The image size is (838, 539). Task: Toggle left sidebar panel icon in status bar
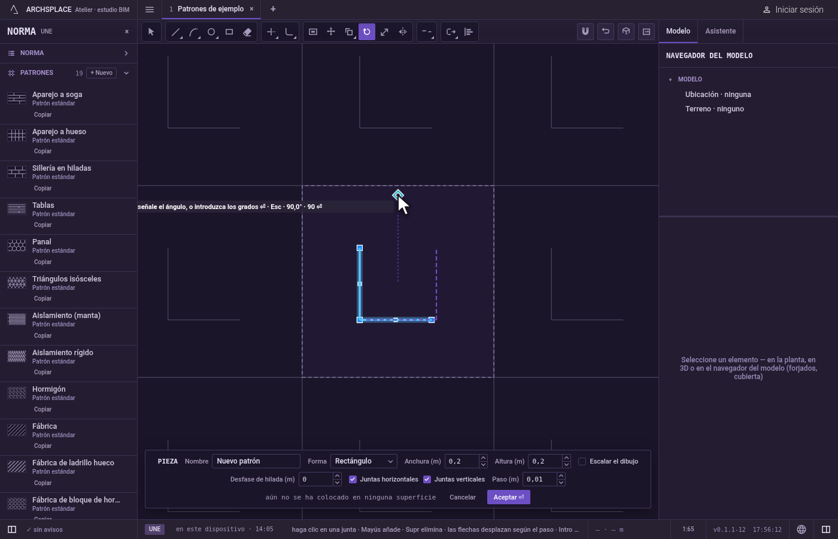pos(11,529)
